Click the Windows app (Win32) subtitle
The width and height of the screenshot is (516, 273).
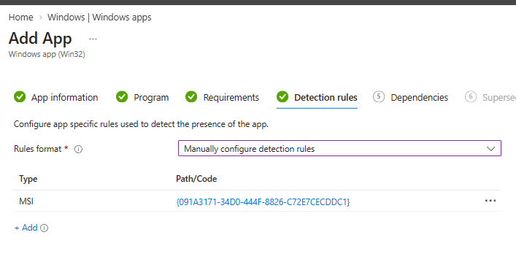[x=47, y=54]
